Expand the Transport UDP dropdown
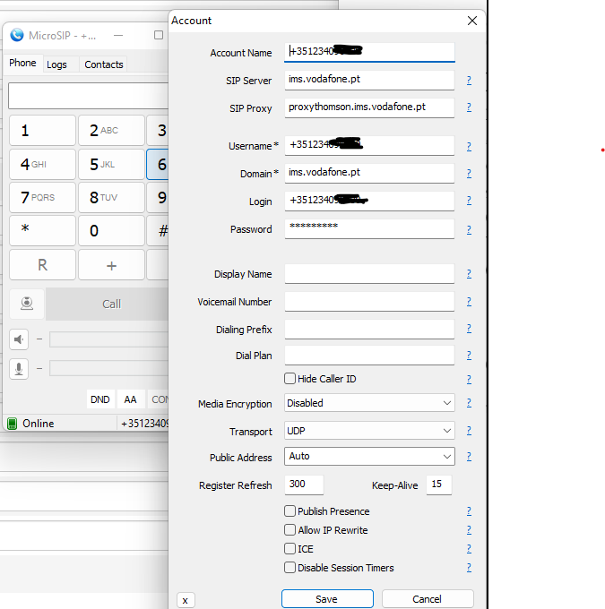605x609 pixels. click(x=369, y=431)
